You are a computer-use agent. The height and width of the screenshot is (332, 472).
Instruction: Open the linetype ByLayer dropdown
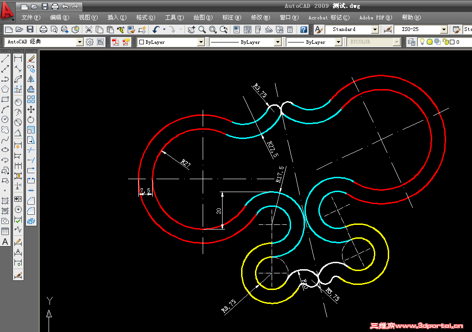(278, 42)
